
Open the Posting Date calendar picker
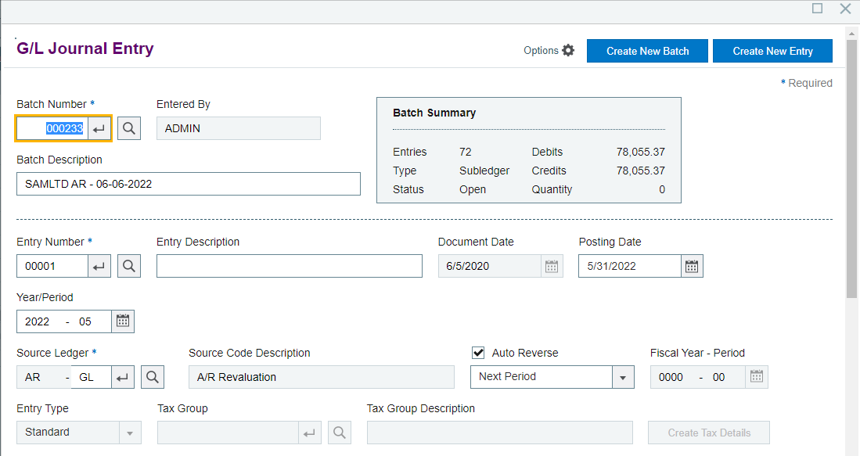click(x=691, y=266)
